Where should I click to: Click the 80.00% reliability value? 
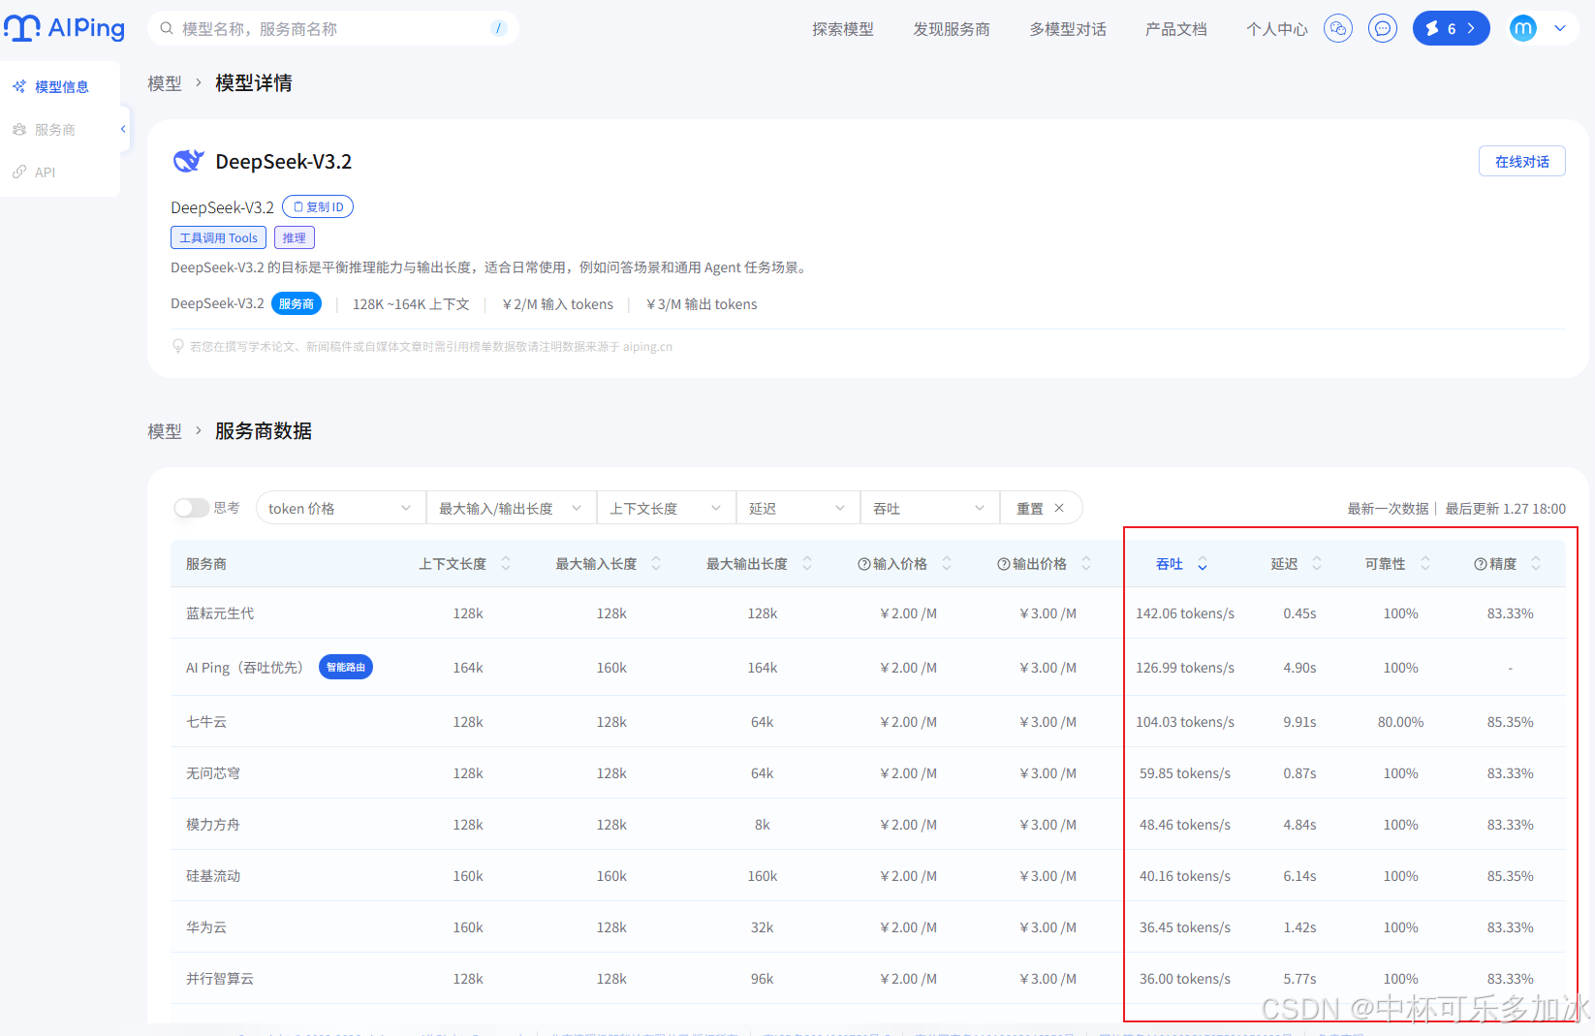click(x=1400, y=722)
